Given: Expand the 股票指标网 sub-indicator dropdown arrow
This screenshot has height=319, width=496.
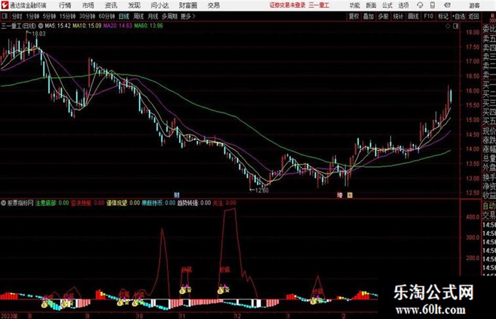Looking at the screenshot, I should tap(4, 203).
